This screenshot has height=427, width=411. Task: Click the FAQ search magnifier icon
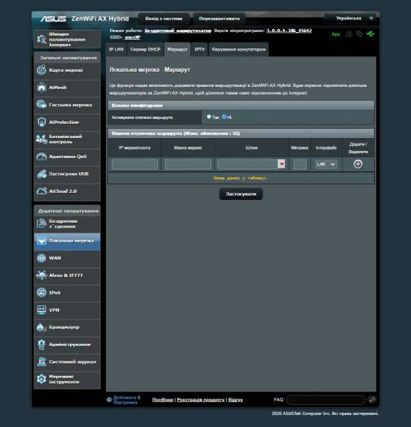click(372, 399)
